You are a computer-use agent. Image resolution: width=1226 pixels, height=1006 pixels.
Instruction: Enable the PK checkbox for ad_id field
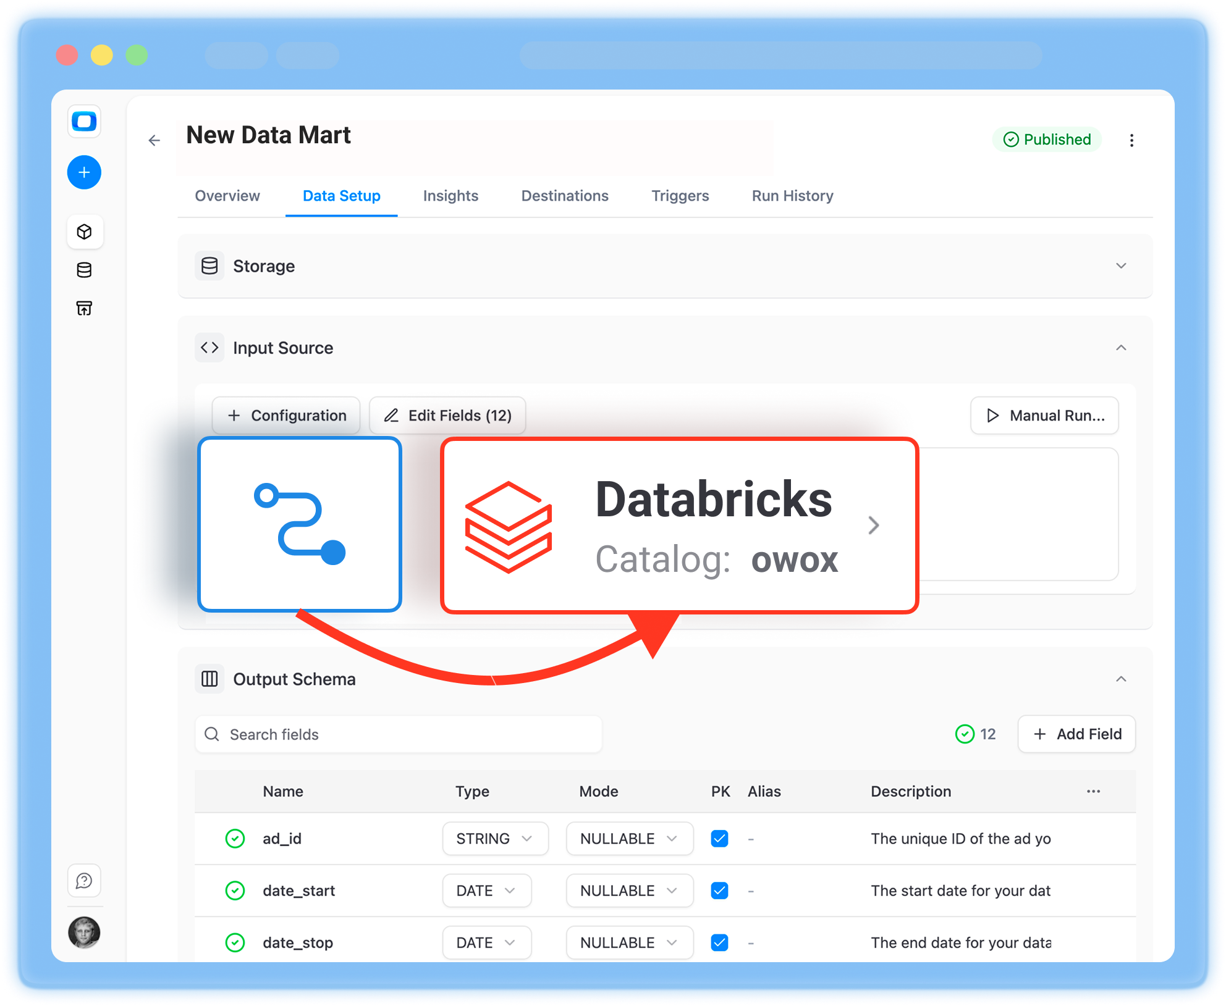point(719,839)
